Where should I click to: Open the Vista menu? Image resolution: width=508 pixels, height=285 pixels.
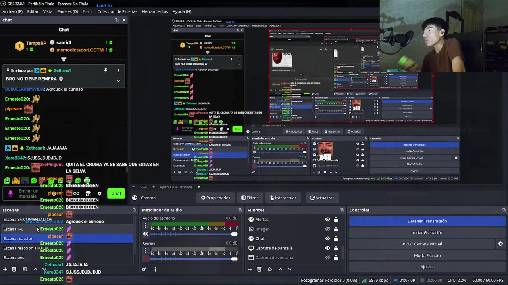tap(48, 11)
